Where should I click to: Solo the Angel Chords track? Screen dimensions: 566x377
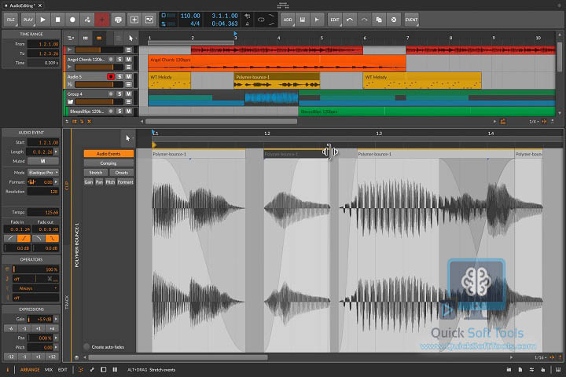(119, 59)
